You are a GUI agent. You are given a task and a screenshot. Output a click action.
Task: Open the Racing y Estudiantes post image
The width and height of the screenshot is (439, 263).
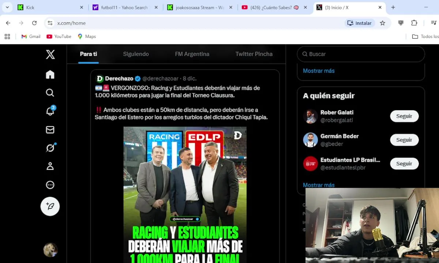(x=185, y=195)
